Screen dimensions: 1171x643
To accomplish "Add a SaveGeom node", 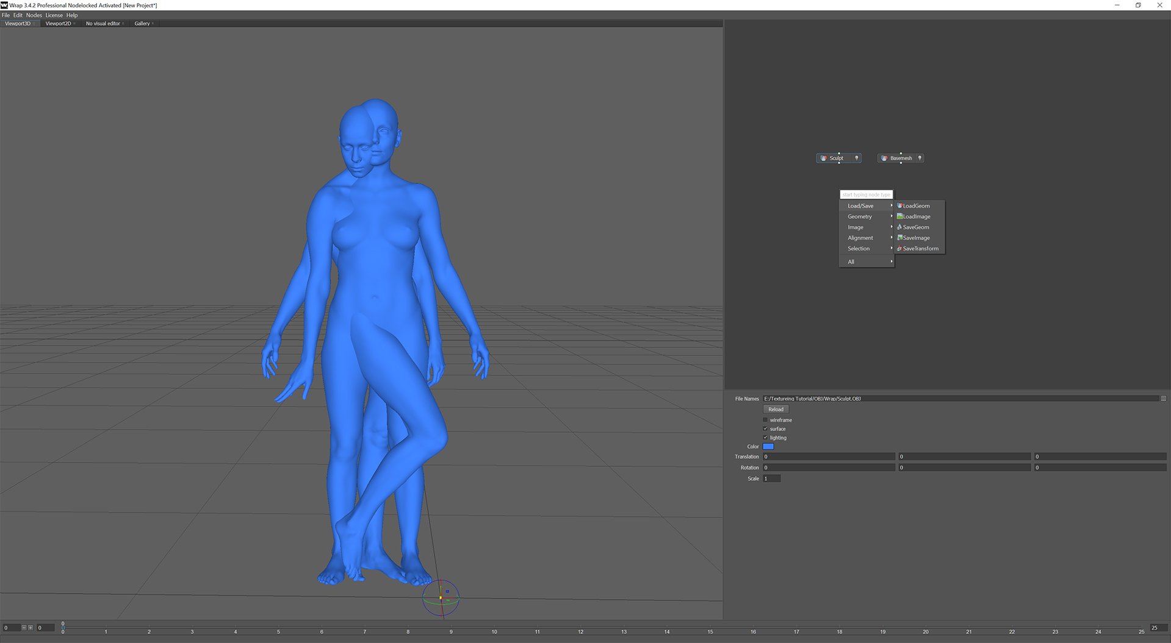I will [x=915, y=227].
